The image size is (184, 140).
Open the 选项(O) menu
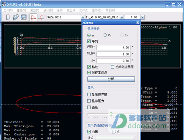tap(97, 10)
